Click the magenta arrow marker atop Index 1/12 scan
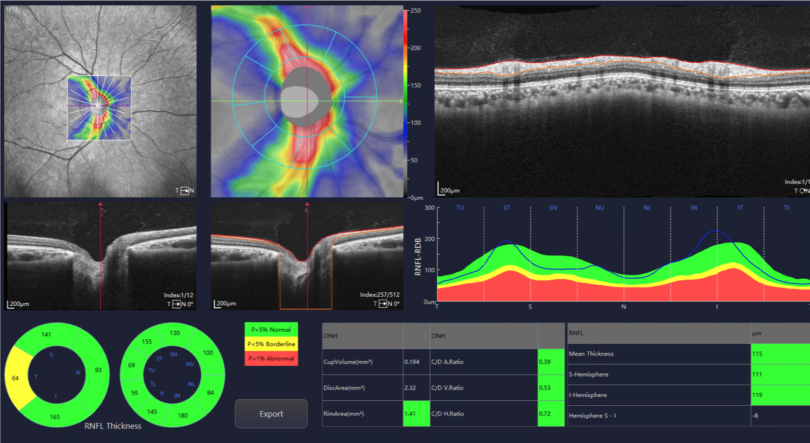Screen dimensions: 810x443 coord(101,205)
